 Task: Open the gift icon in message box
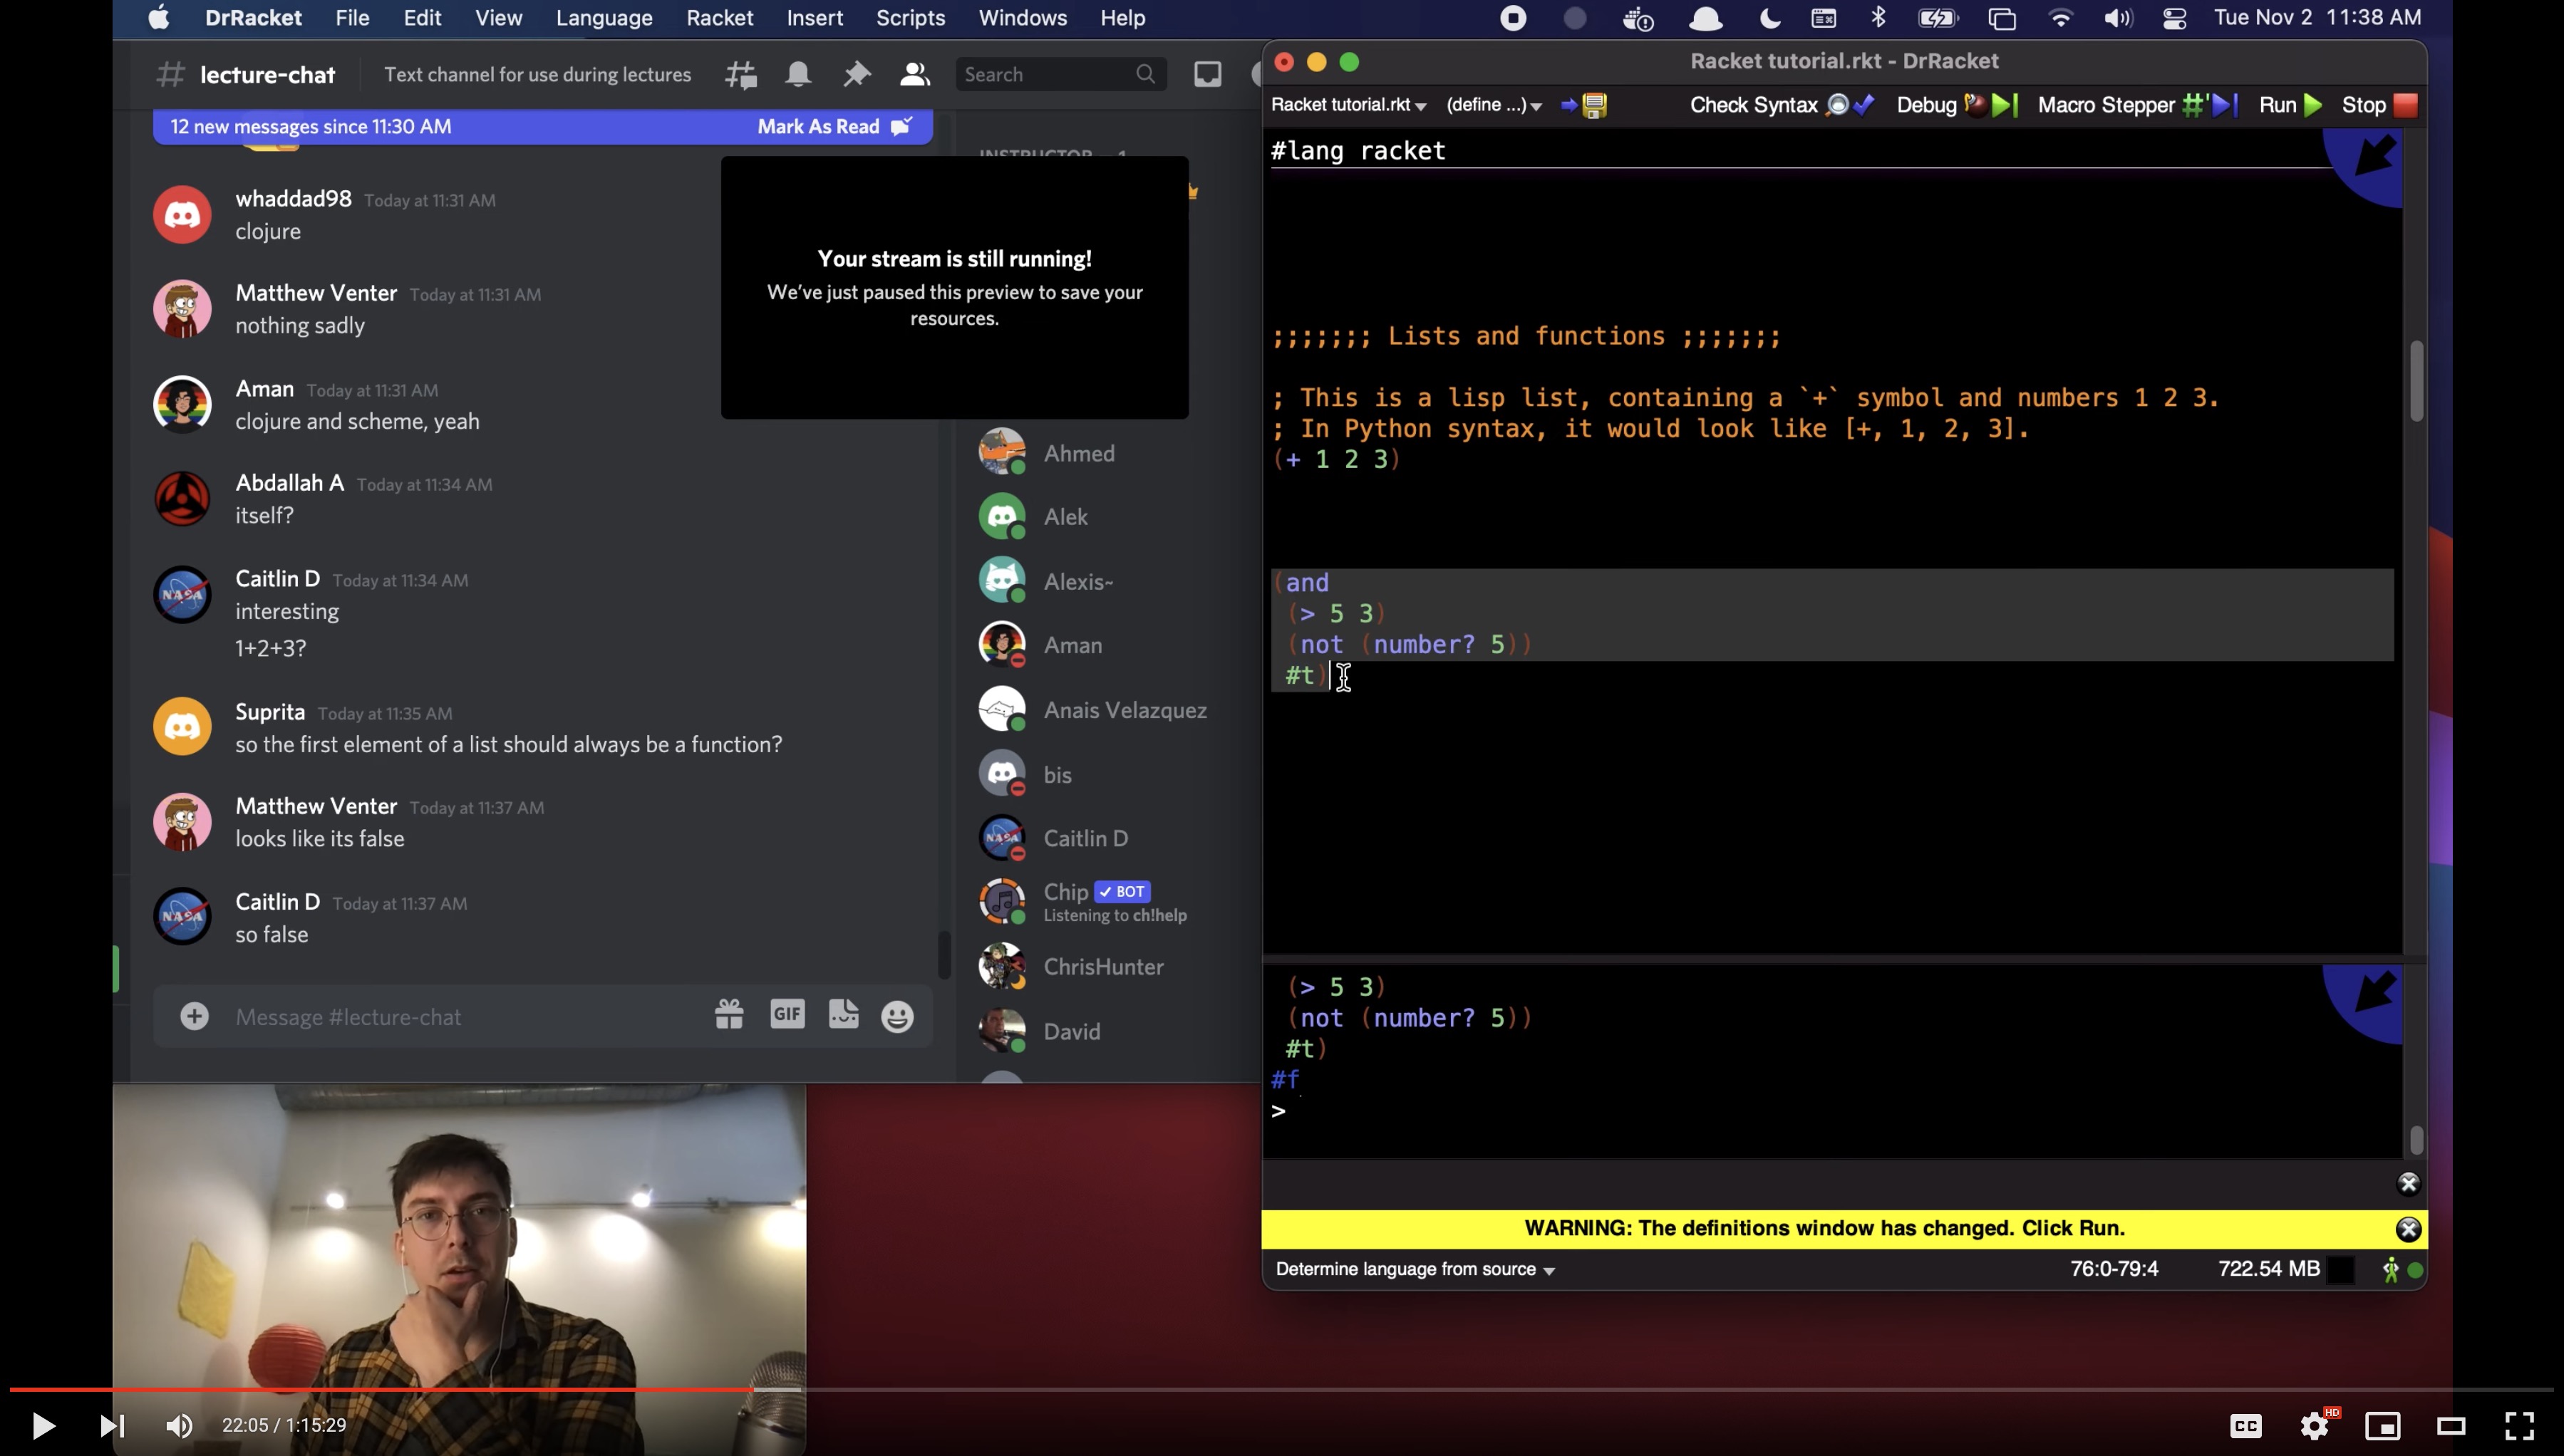(x=729, y=1016)
